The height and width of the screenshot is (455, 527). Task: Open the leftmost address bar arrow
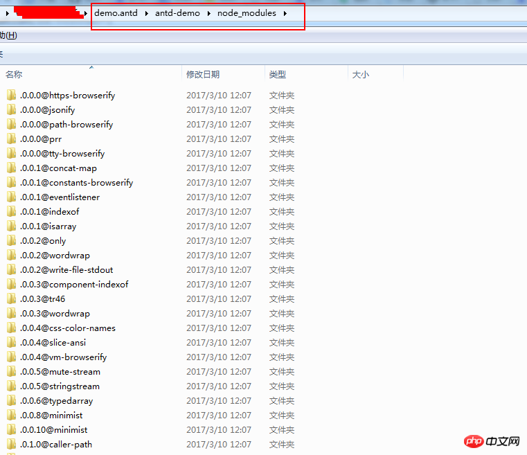click(8, 13)
